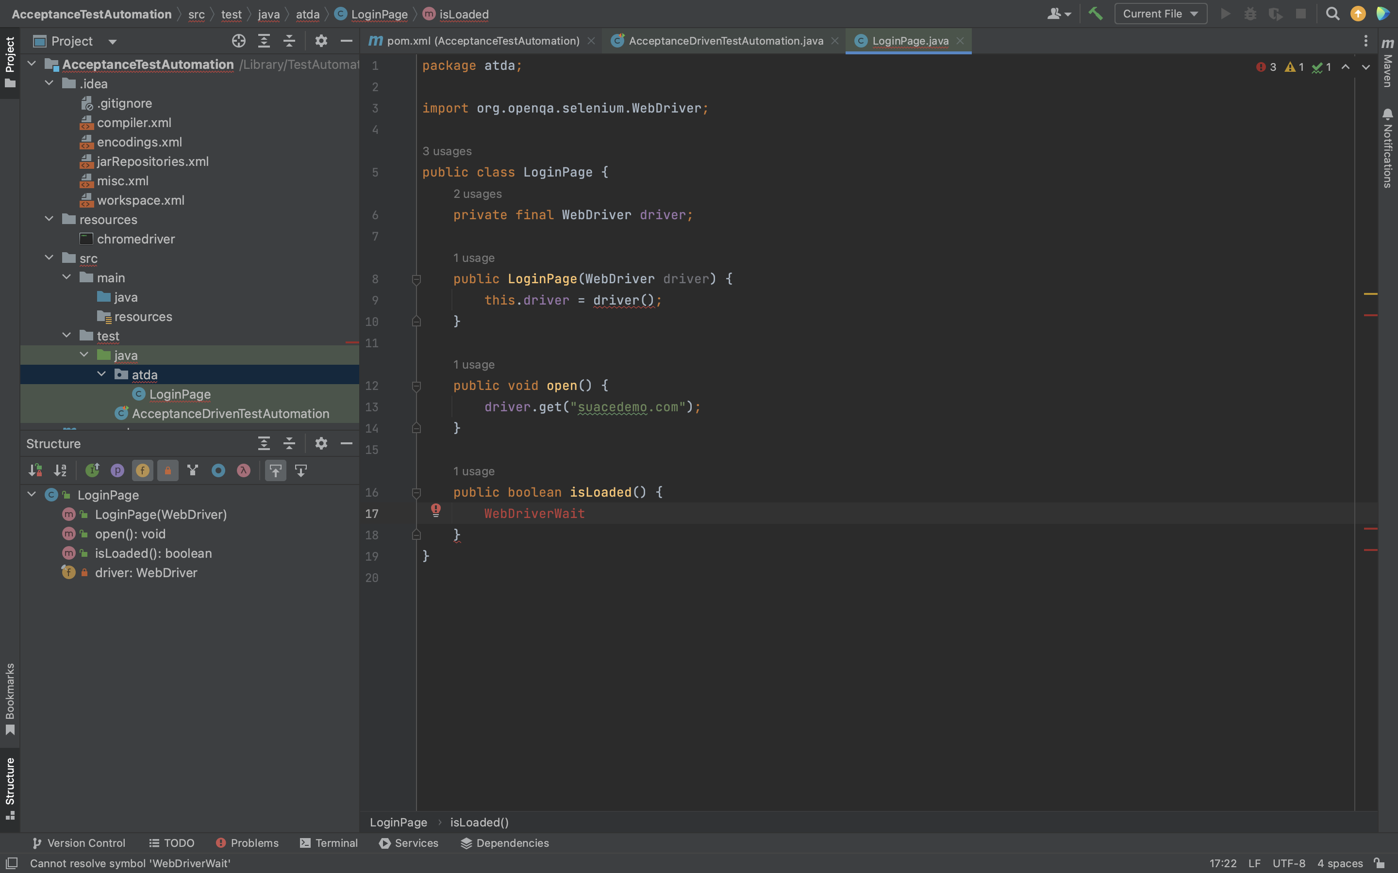Select driver: WebDriver field in Structure
The image size is (1398, 873).
click(x=146, y=573)
